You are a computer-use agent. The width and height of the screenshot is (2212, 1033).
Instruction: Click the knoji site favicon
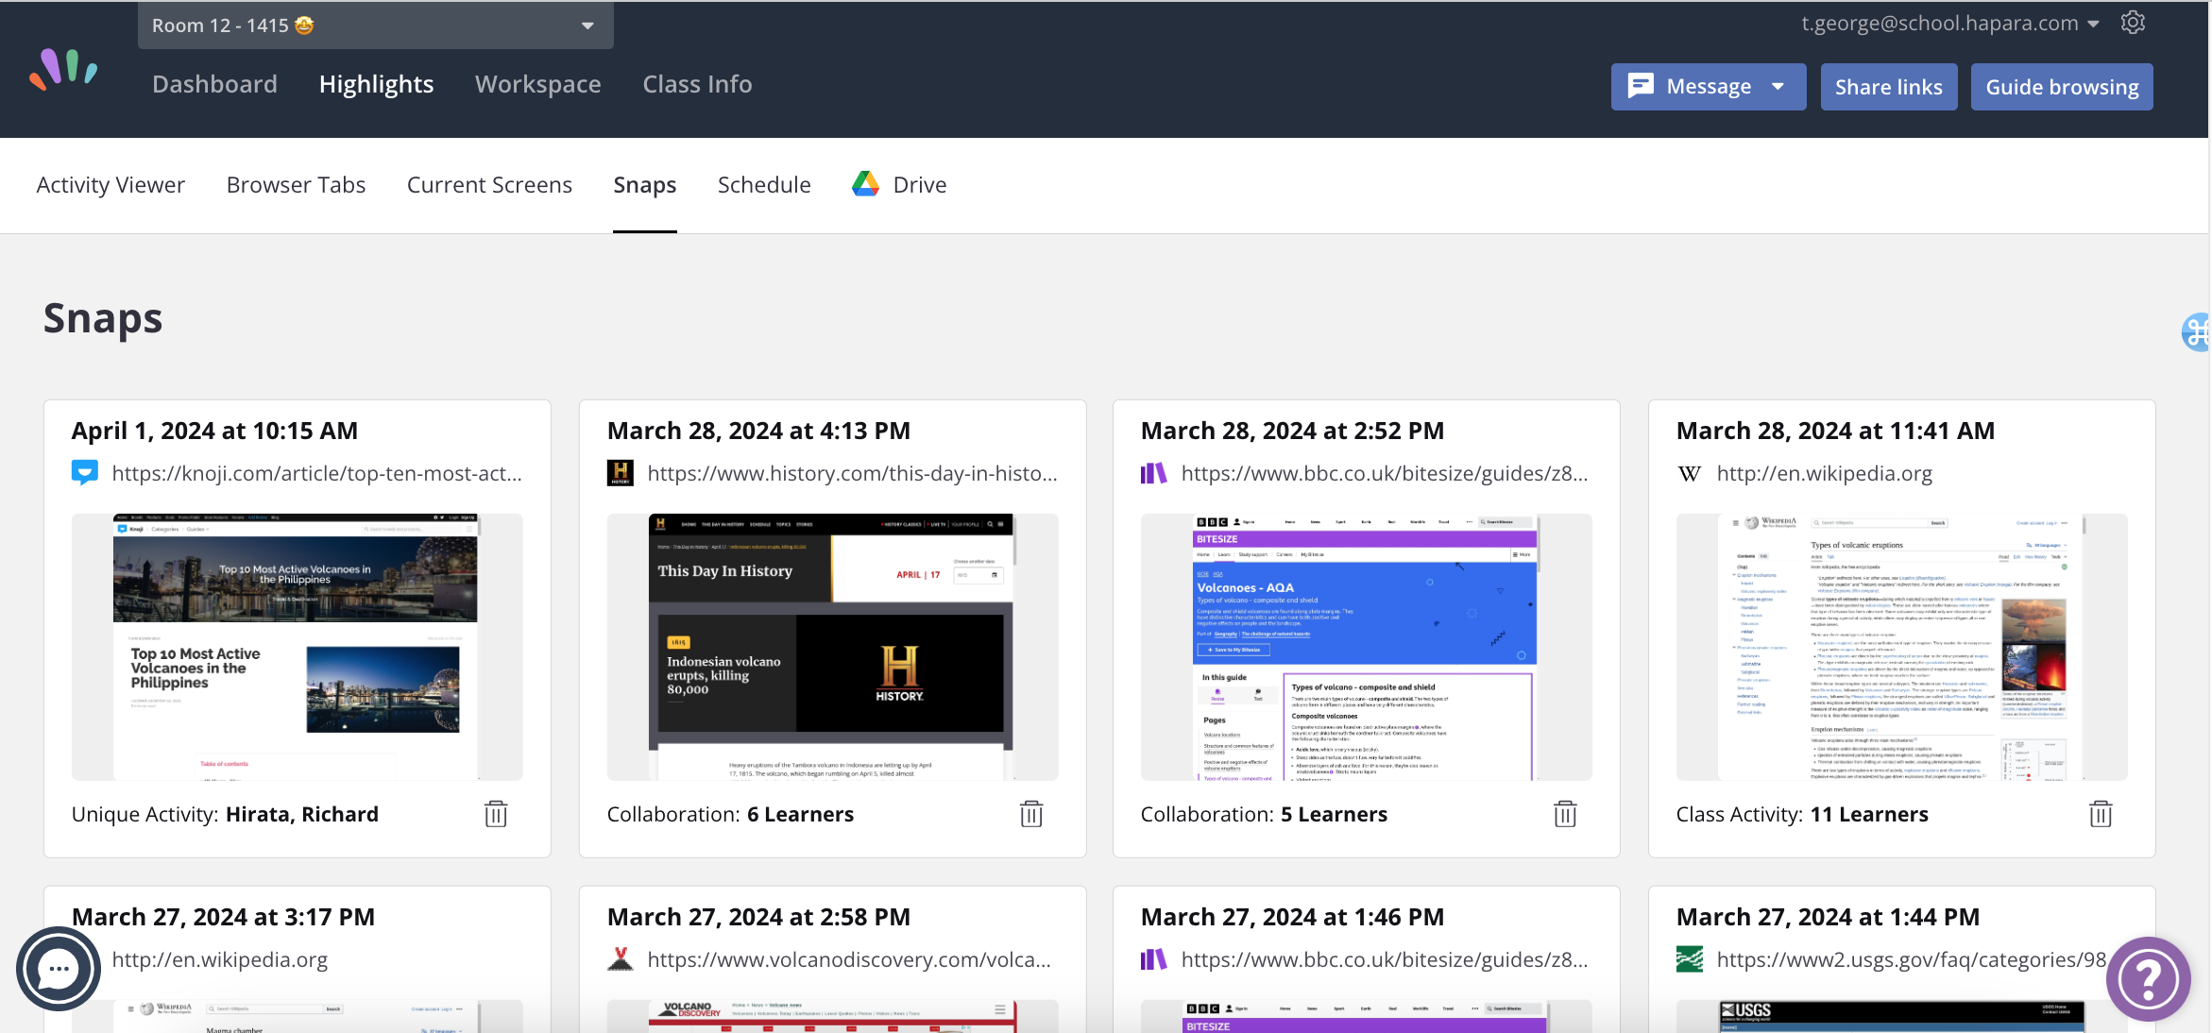(85, 473)
